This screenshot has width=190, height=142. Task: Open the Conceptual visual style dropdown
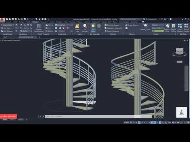[64, 25]
